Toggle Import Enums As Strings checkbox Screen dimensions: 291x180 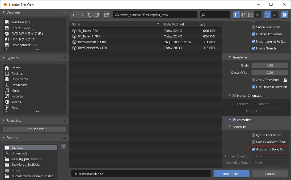pos(253,41)
